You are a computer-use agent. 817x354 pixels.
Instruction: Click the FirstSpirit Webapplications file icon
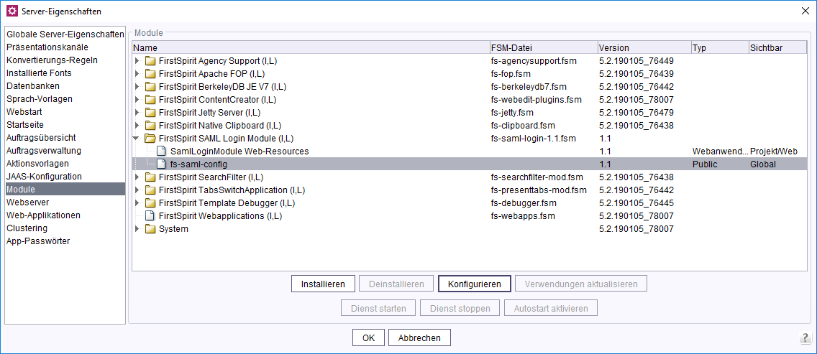pyautogui.click(x=150, y=216)
